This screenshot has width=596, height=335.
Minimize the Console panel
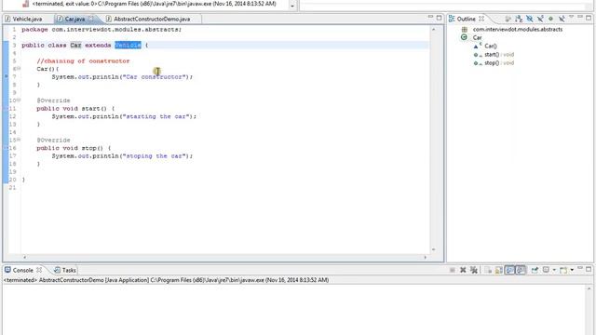(x=580, y=268)
